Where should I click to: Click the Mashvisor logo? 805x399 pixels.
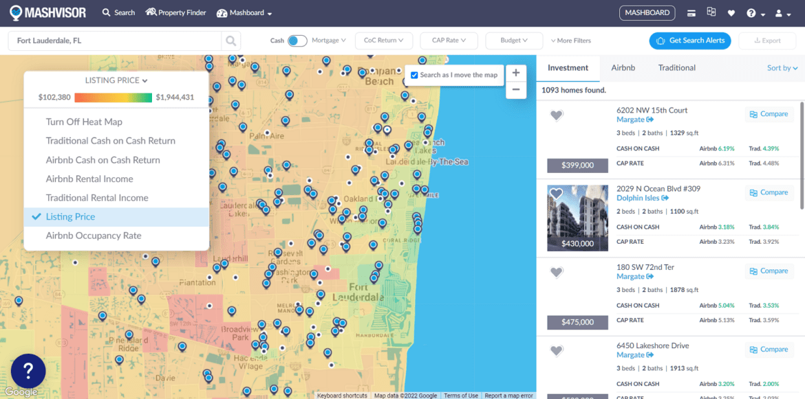pos(47,12)
